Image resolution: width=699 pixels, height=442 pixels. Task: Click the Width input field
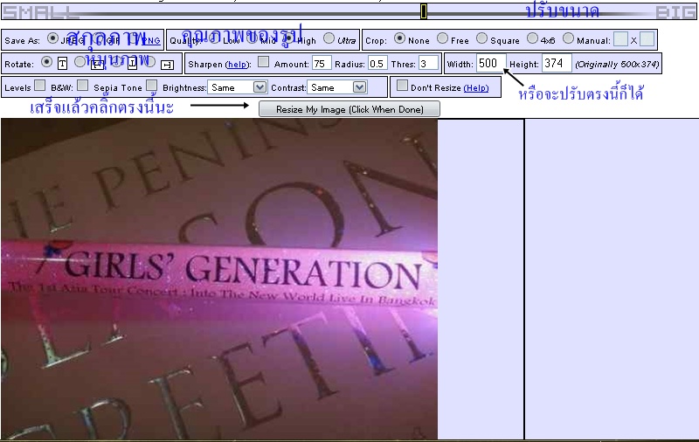(x=491, y=63)
